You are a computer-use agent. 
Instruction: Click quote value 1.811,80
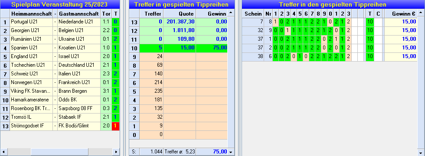click(180, 31)
